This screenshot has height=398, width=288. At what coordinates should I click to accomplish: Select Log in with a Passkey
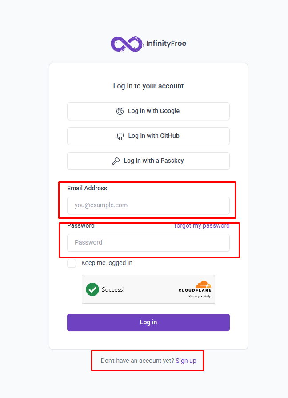[x=148, y=161]
